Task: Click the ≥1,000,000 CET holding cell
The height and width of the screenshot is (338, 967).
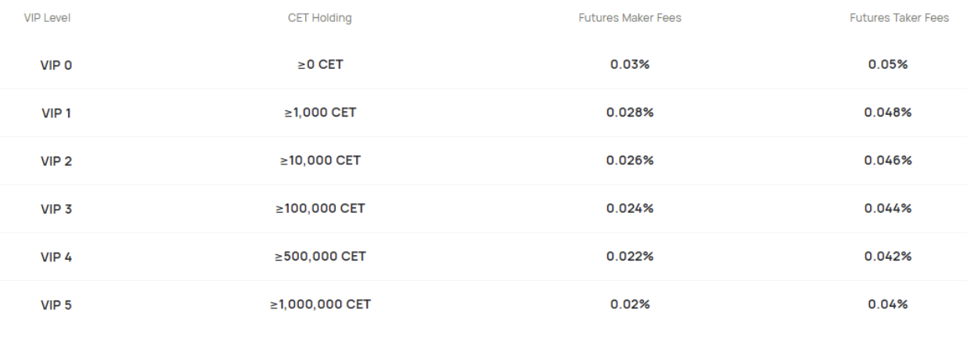Action: coord(320,304)
